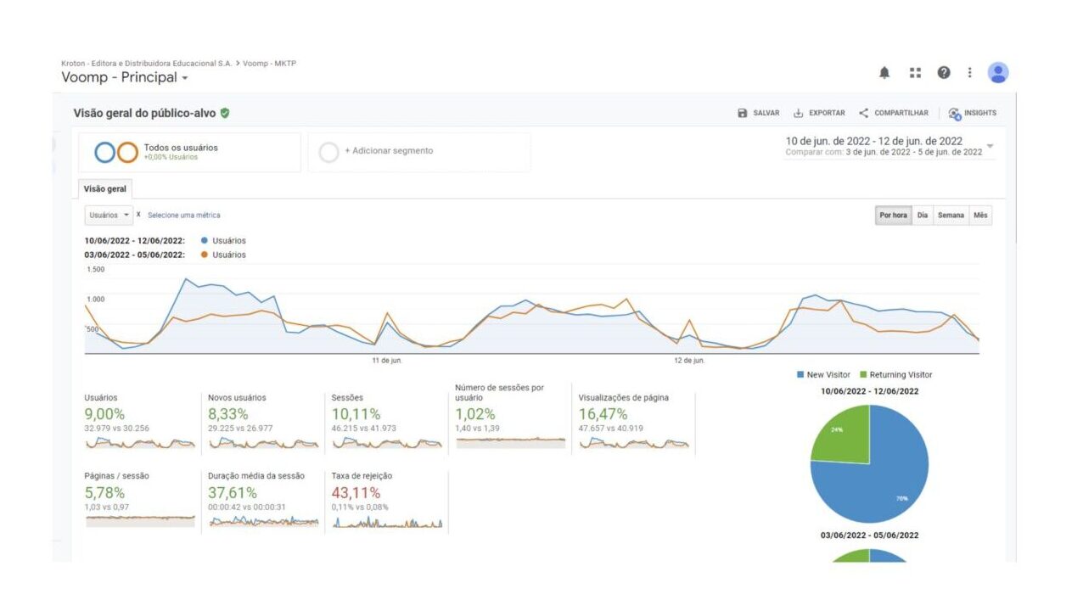Click the help question mark icon
This screenshot has width=1083, height=611.
(944, 73)
